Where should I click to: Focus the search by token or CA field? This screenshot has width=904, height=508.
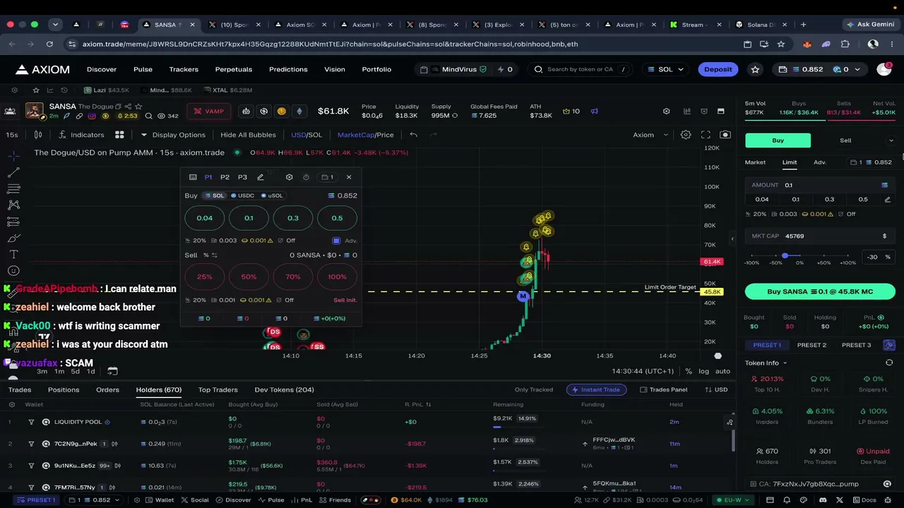(581, 69)
